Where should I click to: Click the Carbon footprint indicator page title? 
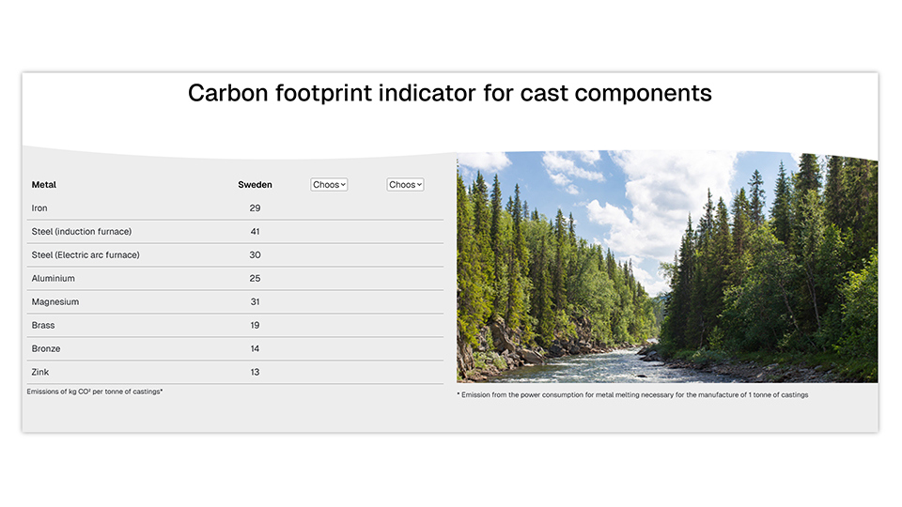tap(450, 93)
